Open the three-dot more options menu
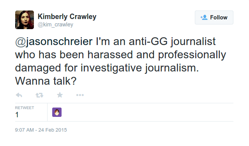The image size is (249, 146). click(80, 95)
